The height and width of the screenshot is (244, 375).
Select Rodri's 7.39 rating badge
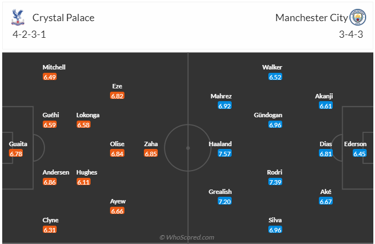point(275,182)
